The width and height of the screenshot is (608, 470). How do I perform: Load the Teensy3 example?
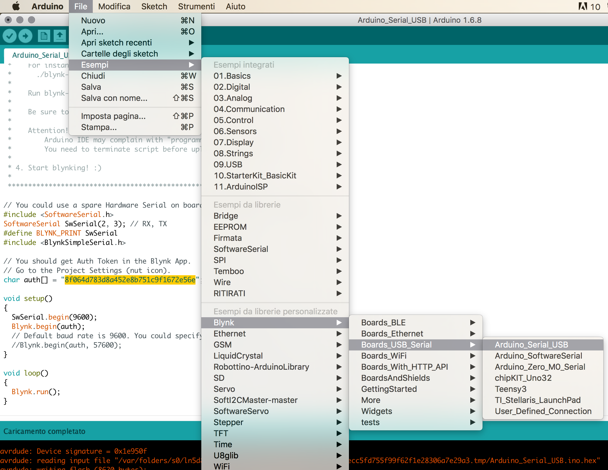pyautogui.click(x=543, y=389)
